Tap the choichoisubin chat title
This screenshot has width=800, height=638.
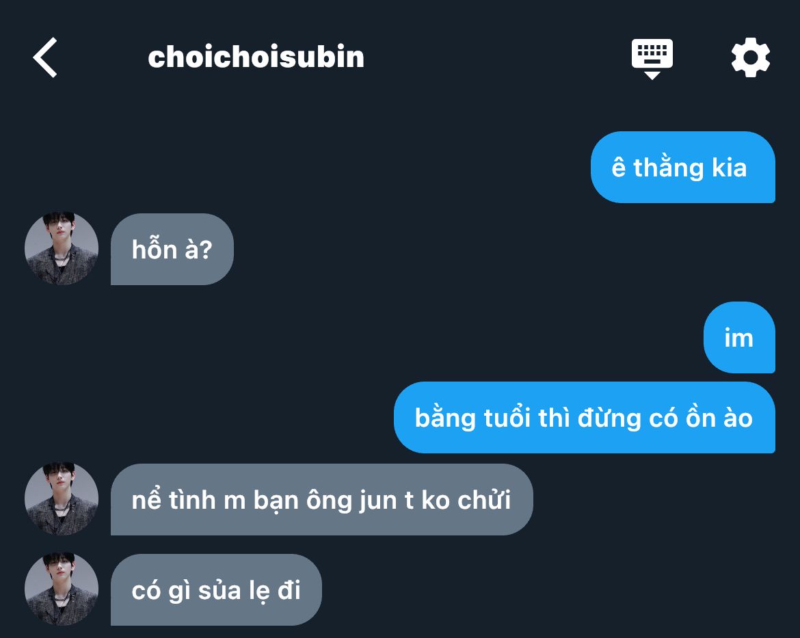[256, 57]
